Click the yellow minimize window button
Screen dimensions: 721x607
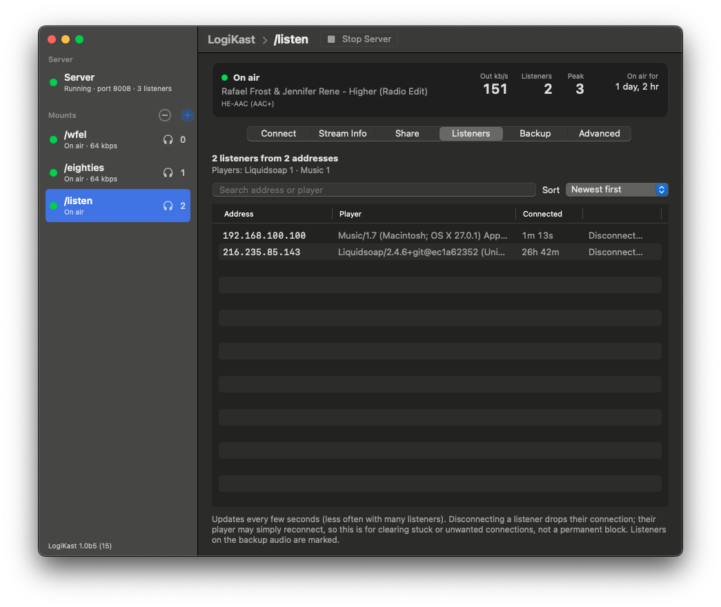point(66,39)
